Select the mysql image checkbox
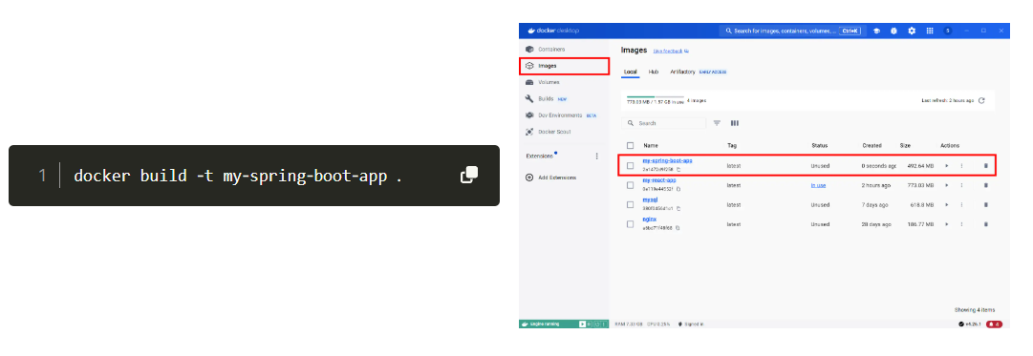1033x356 pixels. (x=631, y=204)
